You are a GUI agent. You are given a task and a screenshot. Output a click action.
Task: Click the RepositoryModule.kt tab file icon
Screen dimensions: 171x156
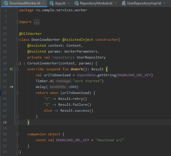pyautogui.click(x=77, y=3)
